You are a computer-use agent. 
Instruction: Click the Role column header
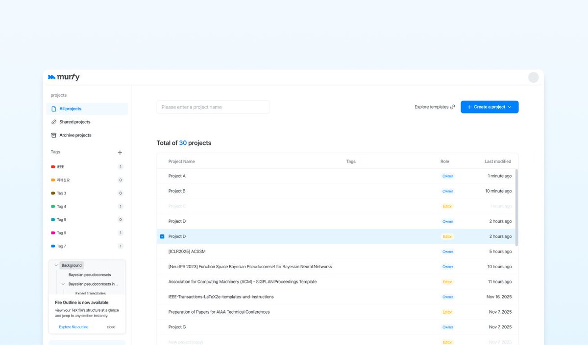tap(444, 161)
